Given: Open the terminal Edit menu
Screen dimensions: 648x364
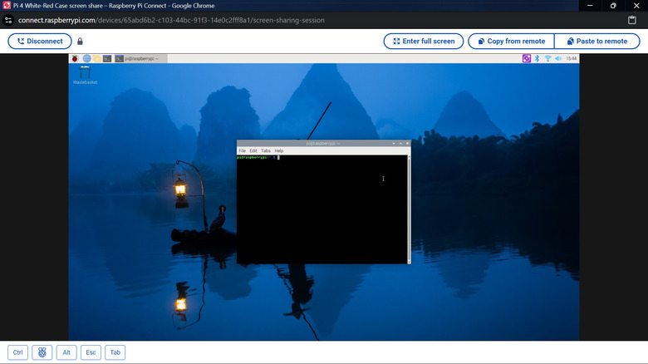Looking at the screenshot, I should (253, 151).
